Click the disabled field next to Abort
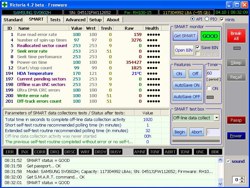The height and width of the screenshot is (188, 250). (x=213, y=132)
